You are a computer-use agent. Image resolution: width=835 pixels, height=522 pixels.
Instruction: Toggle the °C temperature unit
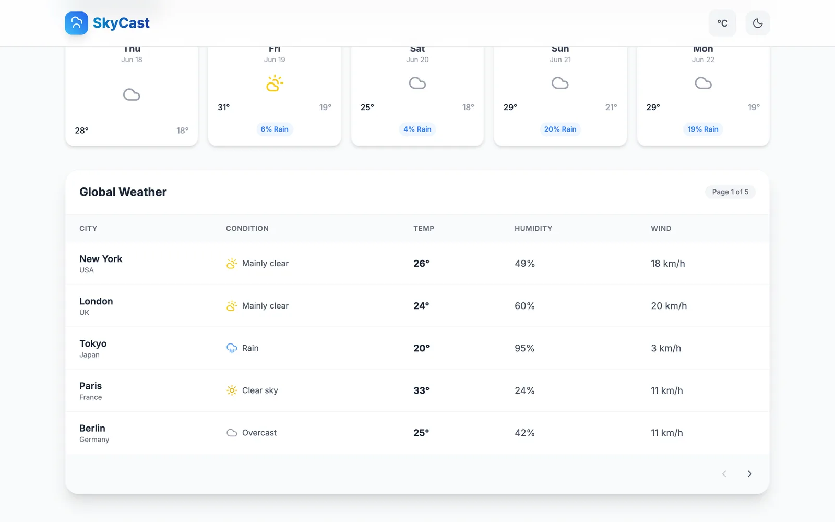(x=722, y=23)
